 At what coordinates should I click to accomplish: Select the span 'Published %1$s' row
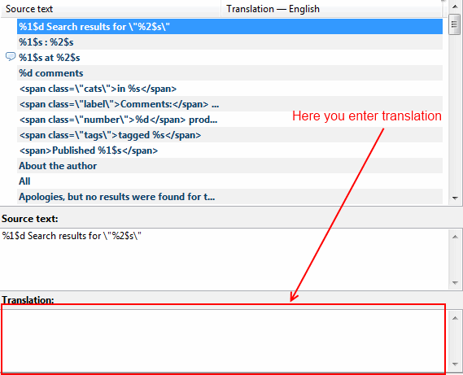(229, 150)
